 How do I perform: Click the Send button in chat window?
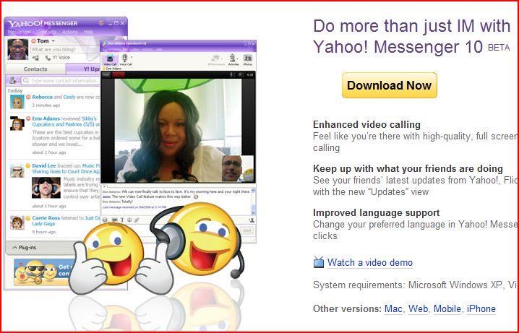pyautogui.click(x=246, y=230)
